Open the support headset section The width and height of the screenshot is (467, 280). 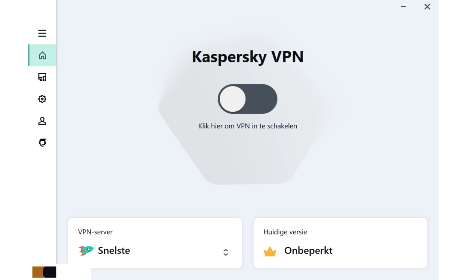coord(43,143)
